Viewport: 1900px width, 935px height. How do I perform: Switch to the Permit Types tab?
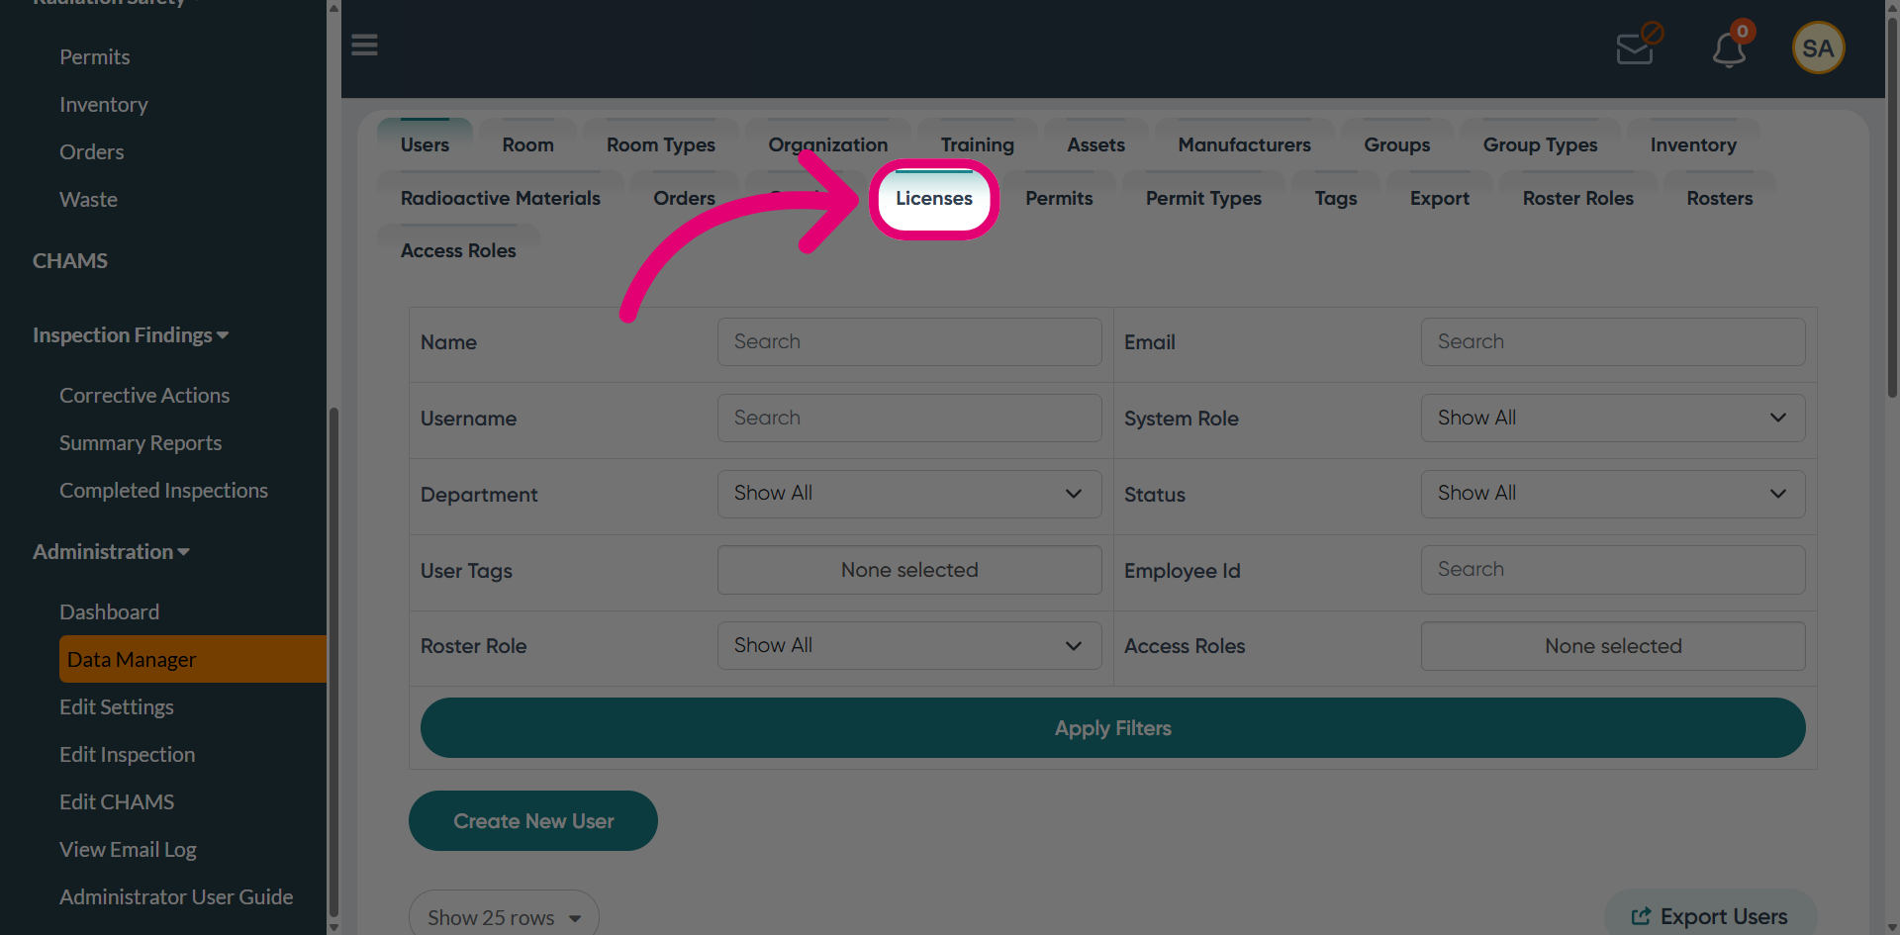click(x=1203, y=198)
